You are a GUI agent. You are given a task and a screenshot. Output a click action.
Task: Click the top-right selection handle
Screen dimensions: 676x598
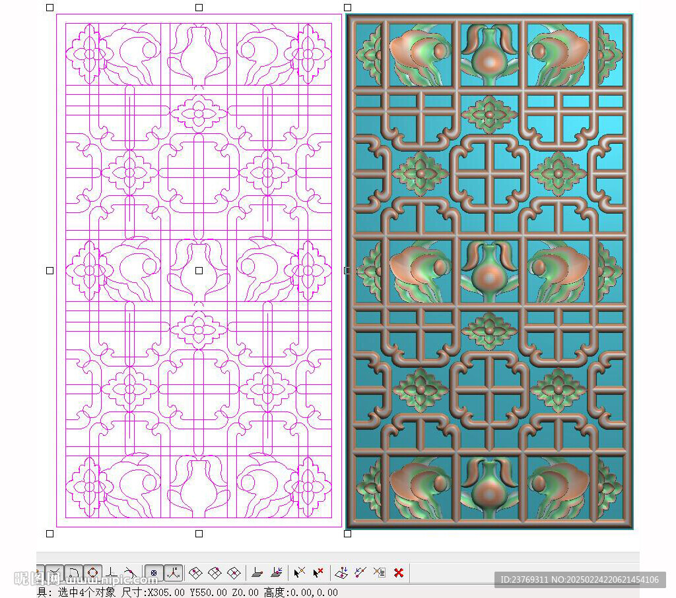347,7
